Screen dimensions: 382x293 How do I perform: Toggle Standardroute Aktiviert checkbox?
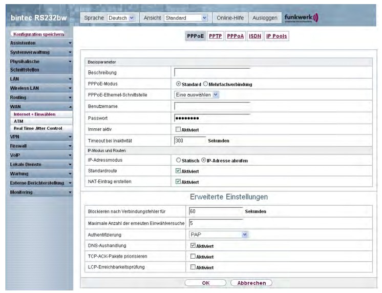pos(178,171)
